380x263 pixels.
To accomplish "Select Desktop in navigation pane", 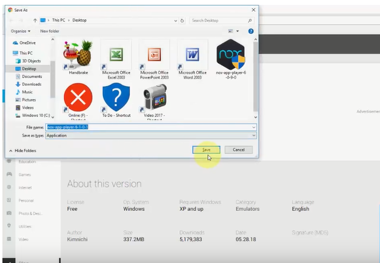I will [x=26, y=69].
